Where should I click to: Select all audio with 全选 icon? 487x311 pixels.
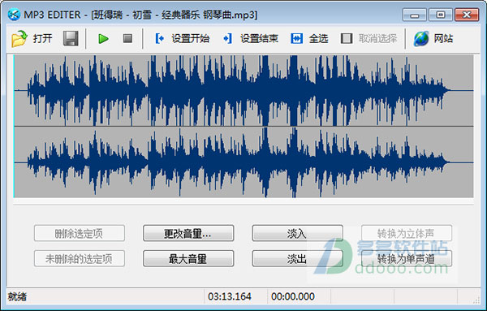[x=296, y=38]
